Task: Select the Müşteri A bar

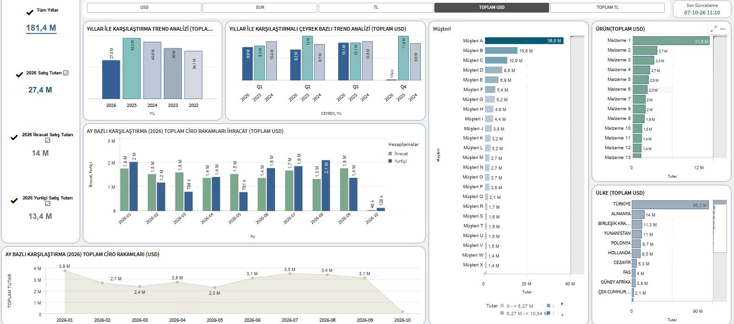Action: [x=524, y=41]
